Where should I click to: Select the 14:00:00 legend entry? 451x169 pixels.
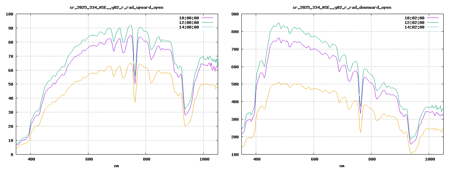pos(189,27)
